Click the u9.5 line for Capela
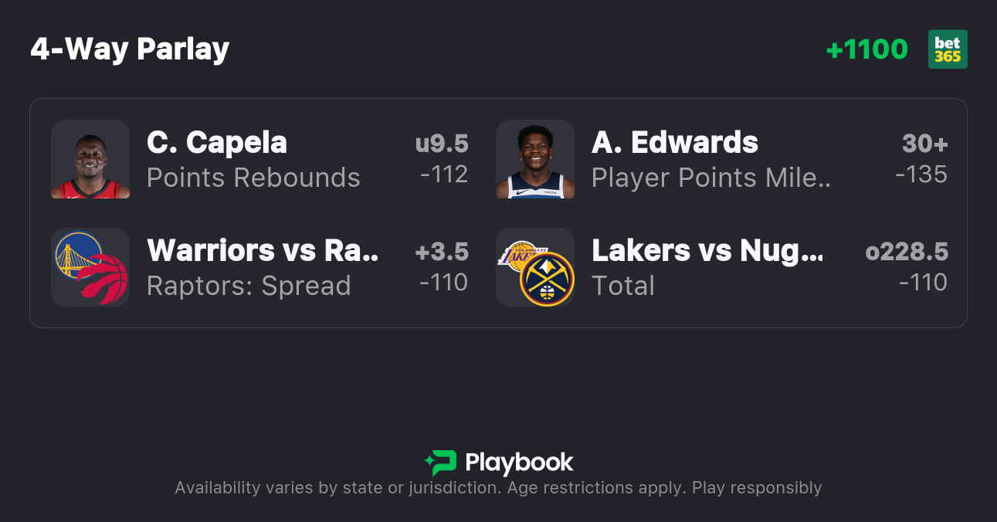The image size is (997, 522). coord(442,144)
